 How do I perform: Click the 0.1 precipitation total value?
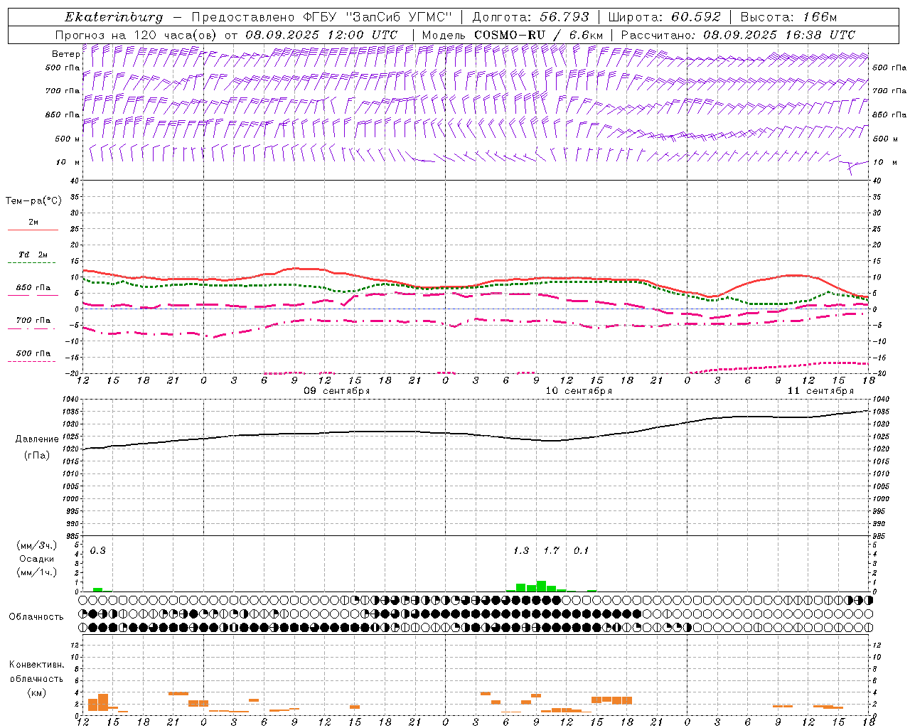(582, 551)
